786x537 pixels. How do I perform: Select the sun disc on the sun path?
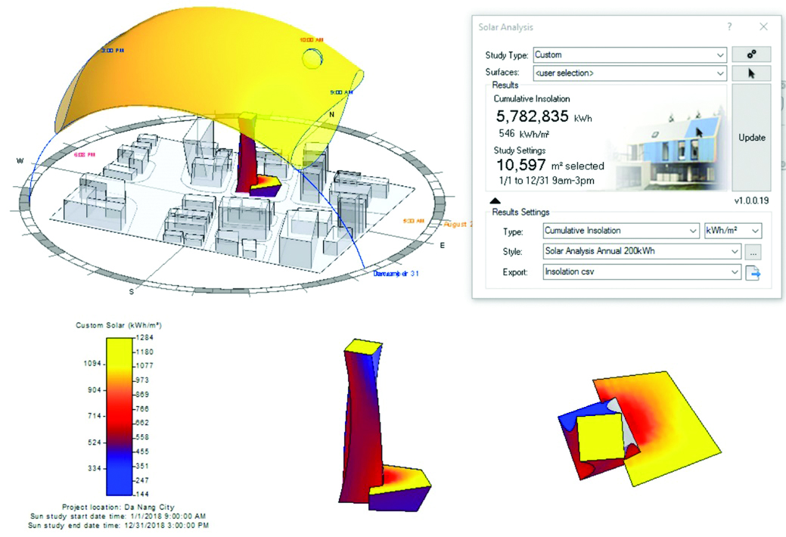pyautogui.click(x=311, y=58)
